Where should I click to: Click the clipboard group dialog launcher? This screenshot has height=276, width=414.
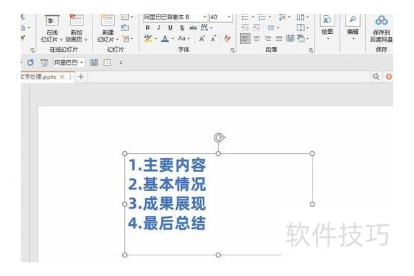click(x=32, y=50)
